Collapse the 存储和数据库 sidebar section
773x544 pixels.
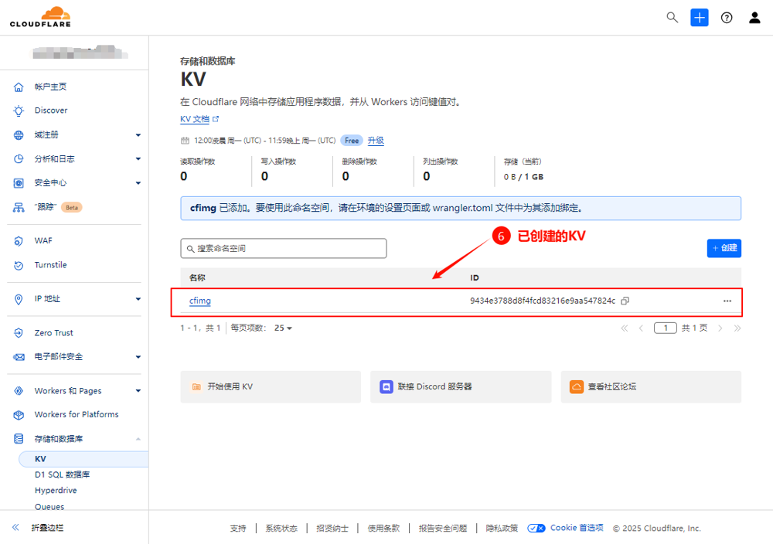click(138, 439)
